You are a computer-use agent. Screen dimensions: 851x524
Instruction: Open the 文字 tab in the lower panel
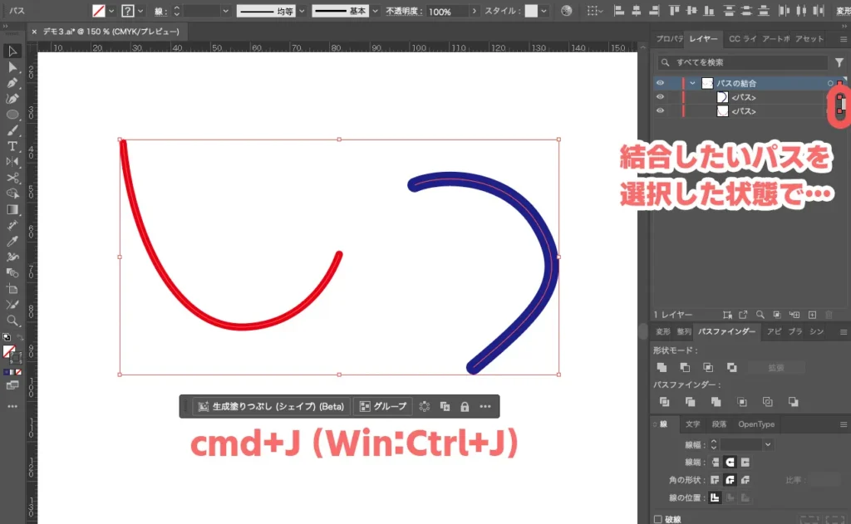(691, 424)
